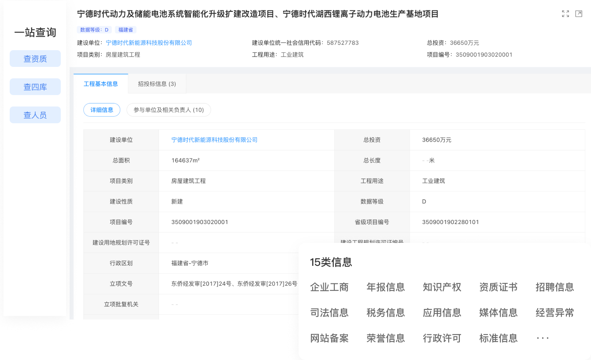The height and width of the screenshot is (360, 591).
Task: Click 网站备案 in info panel
Action: click(329, 338)
